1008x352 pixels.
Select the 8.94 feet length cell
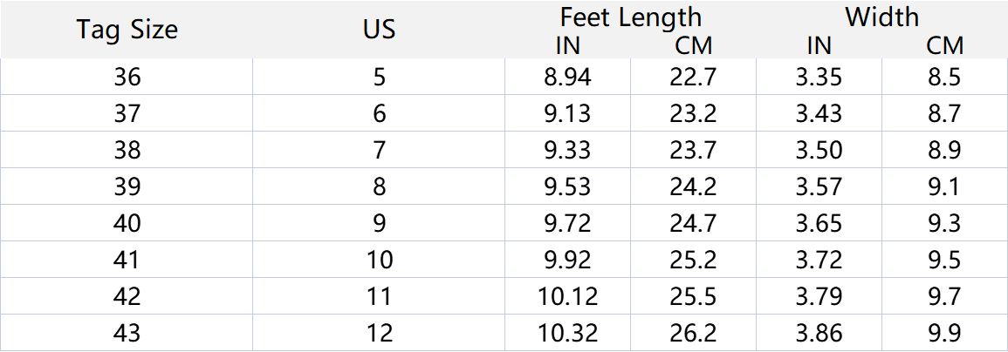[567, 78]
